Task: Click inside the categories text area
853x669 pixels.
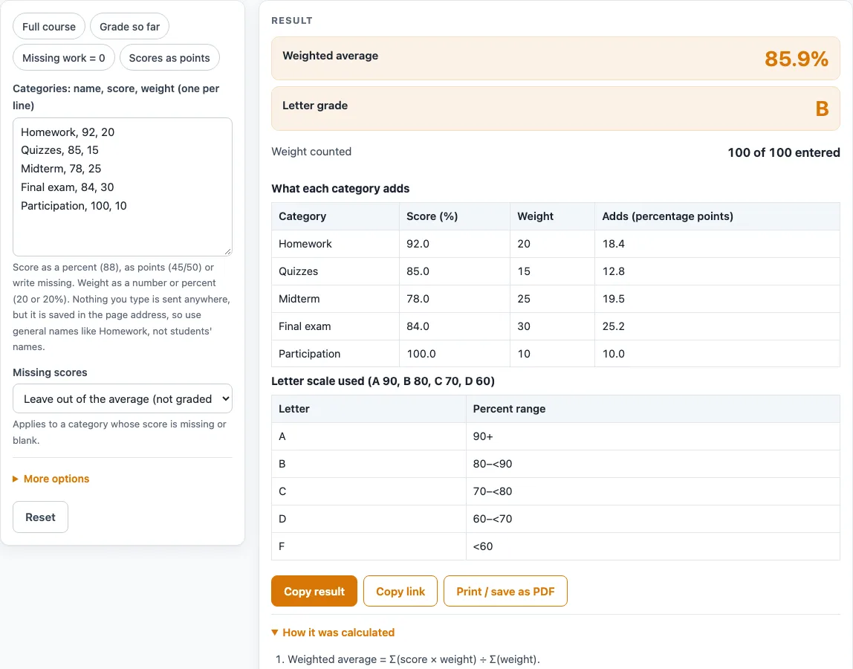Action: [x=123, y=187]
